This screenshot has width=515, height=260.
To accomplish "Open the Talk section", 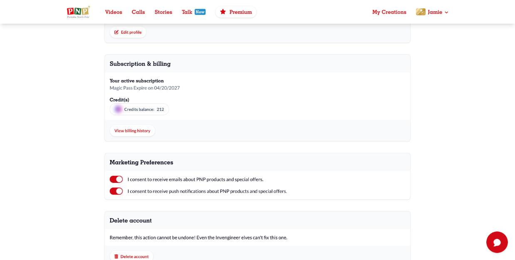I will click(187, 12).
